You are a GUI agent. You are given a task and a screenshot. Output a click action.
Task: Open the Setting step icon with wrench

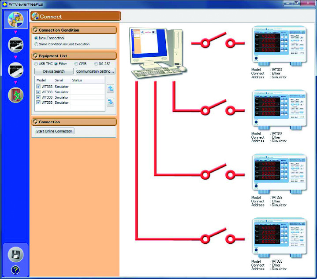[x=16, y=45]
